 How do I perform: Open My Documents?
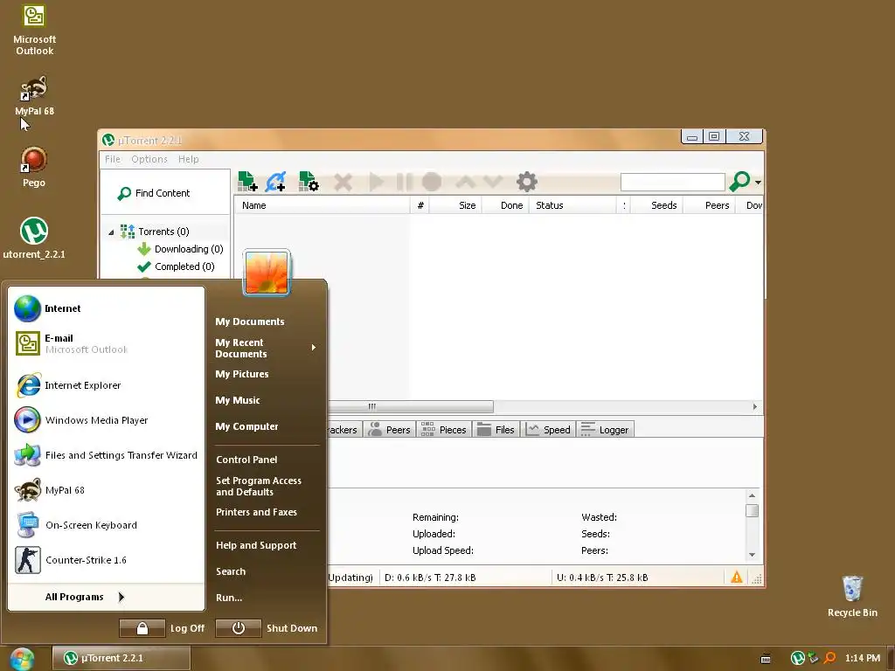[x=250, y=322]
